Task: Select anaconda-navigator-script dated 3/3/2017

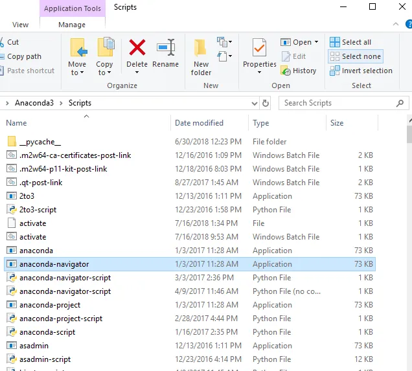Action: (x=65, y=278)
